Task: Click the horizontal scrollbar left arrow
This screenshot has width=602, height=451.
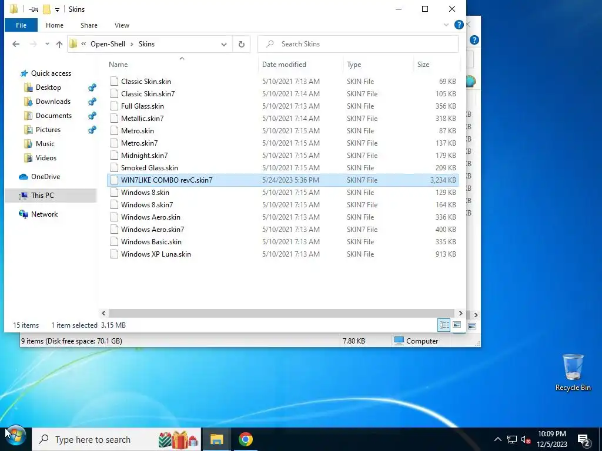Action: pyautogui.click(x=103, y=314)
